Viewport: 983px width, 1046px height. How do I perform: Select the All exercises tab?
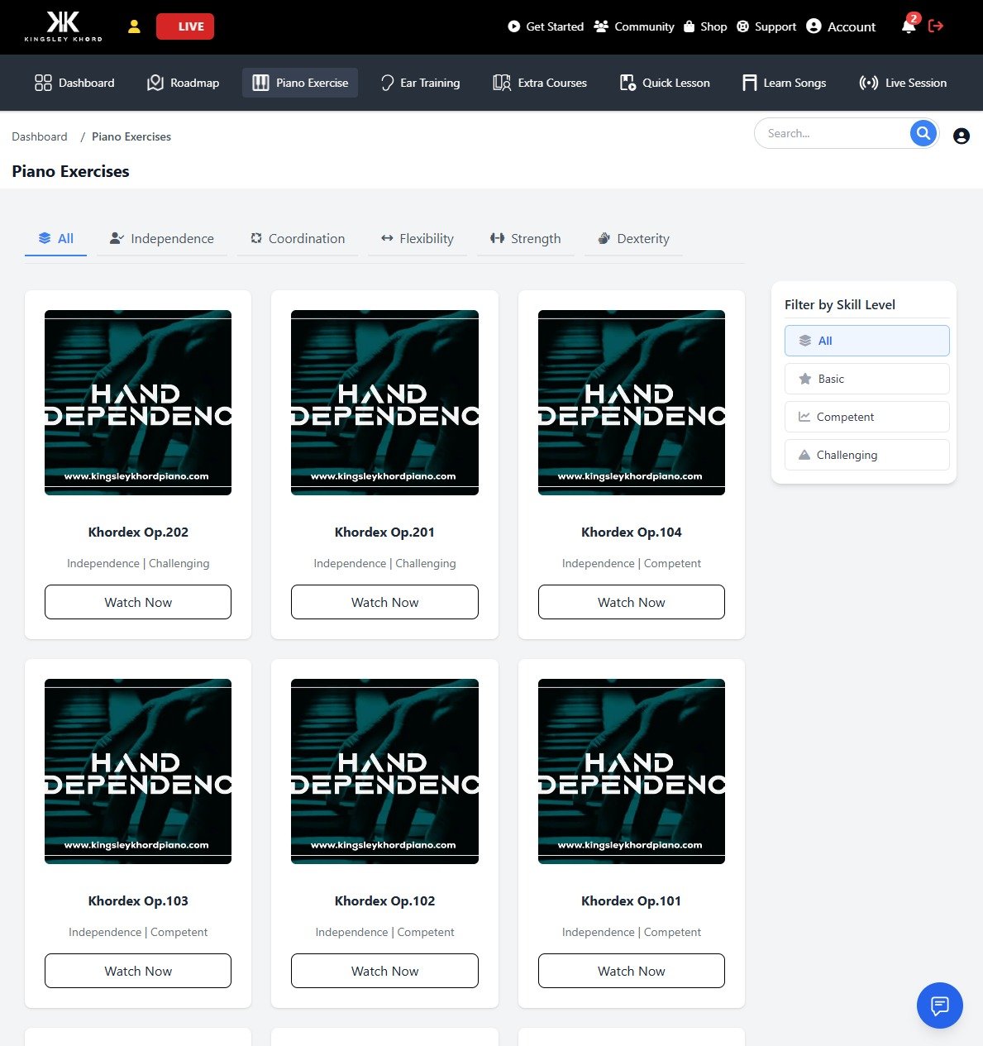tap(55, 238)
